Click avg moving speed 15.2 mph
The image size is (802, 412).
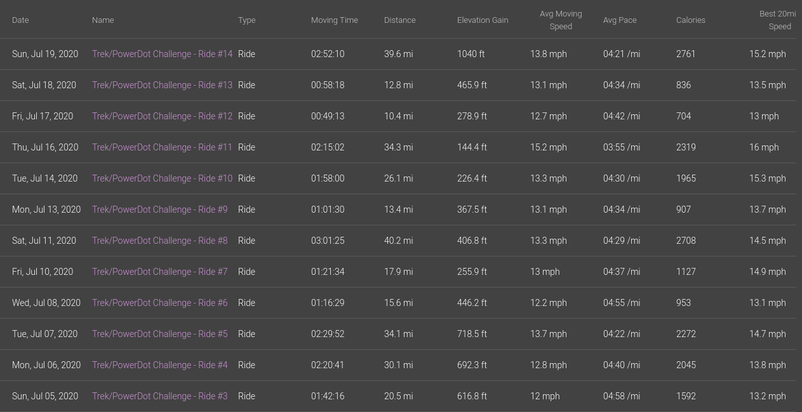[549, 147]
